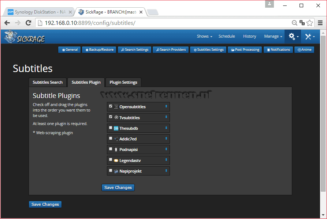Open the Notifications config button
The height and width of the screenshot is (219, 327).
(278, 50)
